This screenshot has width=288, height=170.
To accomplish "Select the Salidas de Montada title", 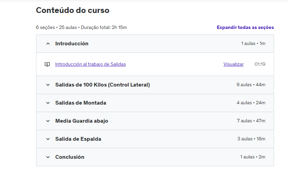I will 81,103.
